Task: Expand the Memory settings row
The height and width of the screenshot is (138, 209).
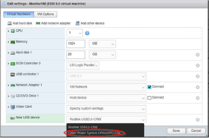Action: tap(8, 42)
